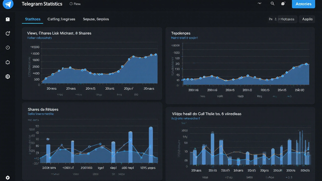
Task: Select the refresh icon in the sidebar
Action: (8, 33)
